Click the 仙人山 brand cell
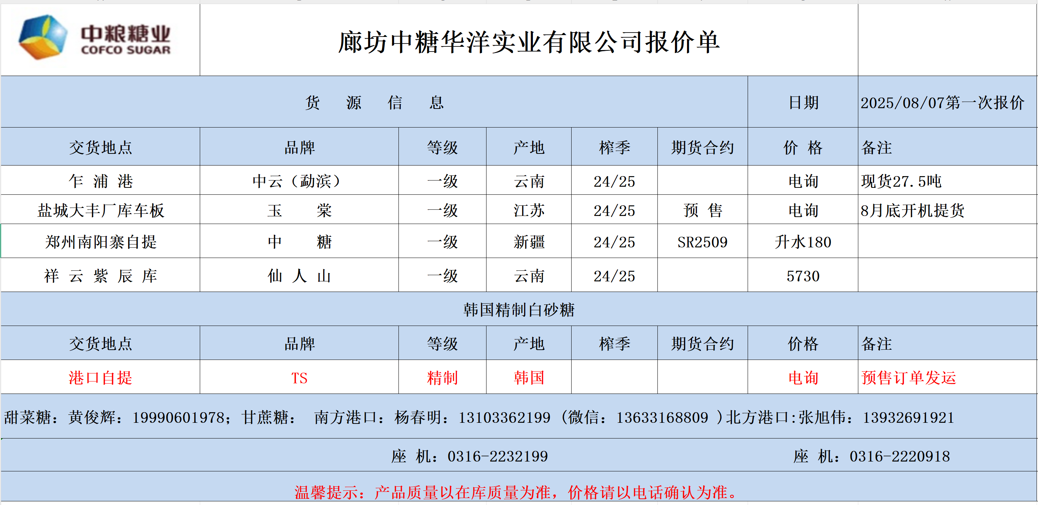Viewport: 1038px width, 505px height. 299,276
